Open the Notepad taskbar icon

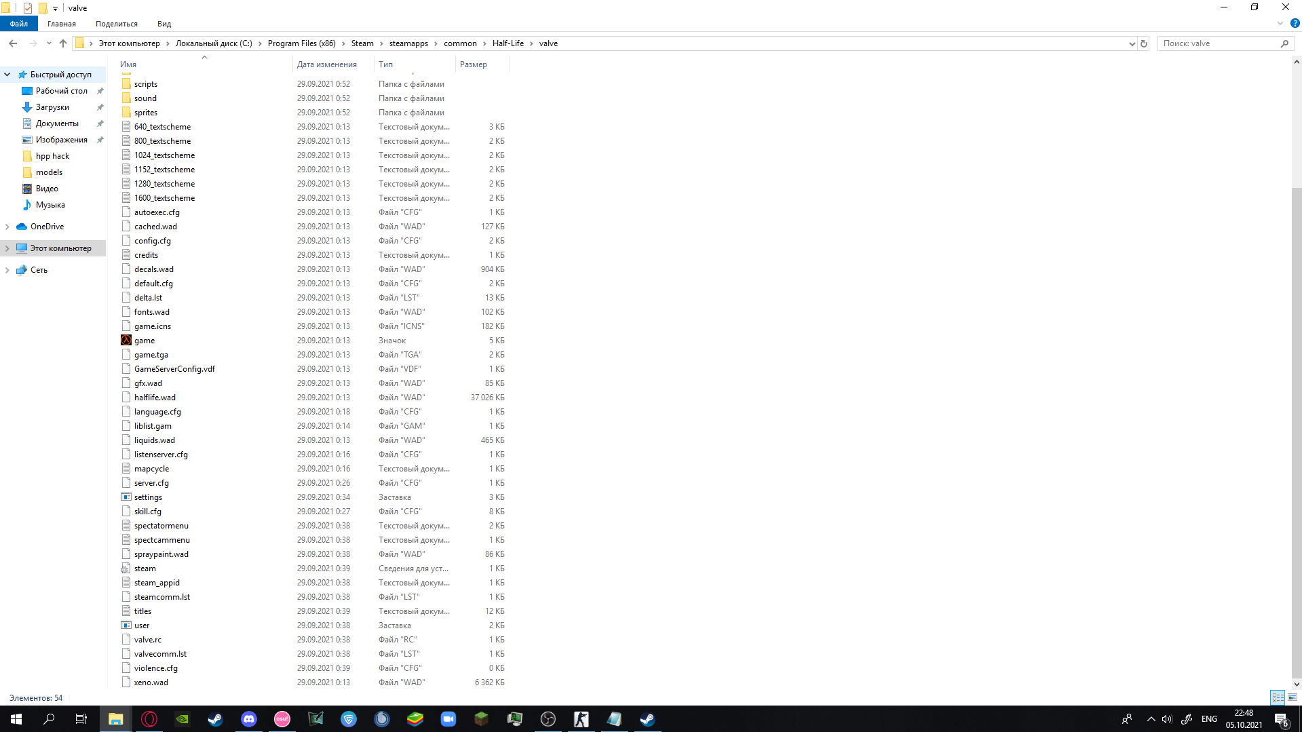click(615, 719)
